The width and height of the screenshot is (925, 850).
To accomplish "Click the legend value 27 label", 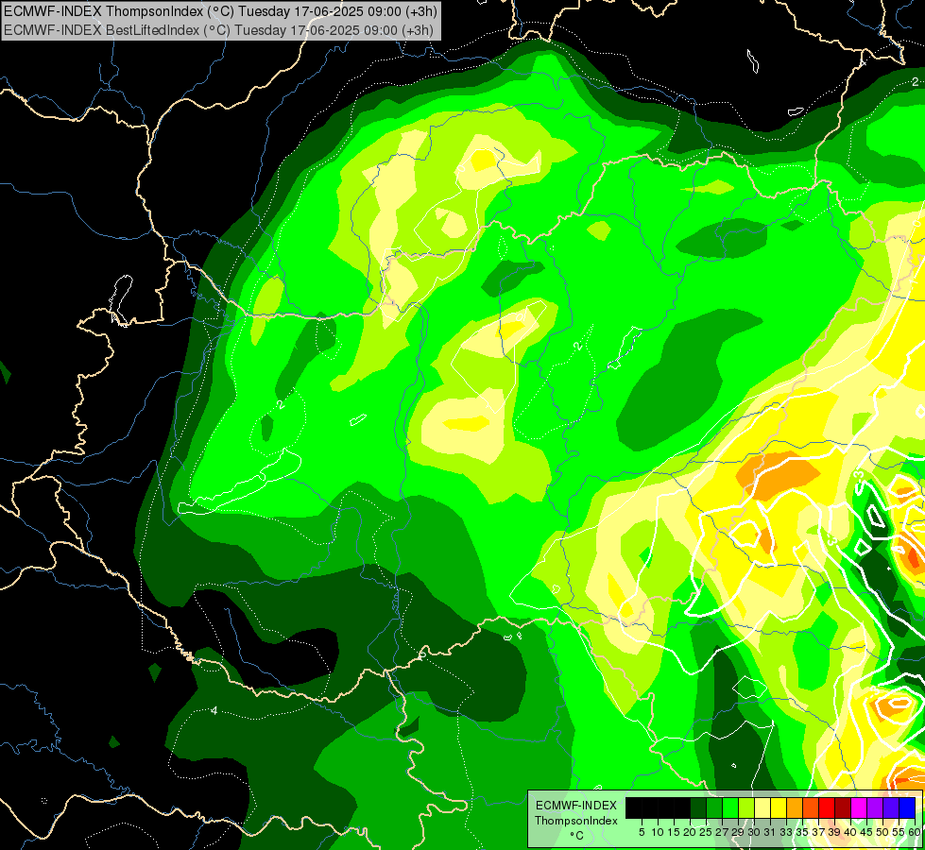I will [x=722, y=832].
